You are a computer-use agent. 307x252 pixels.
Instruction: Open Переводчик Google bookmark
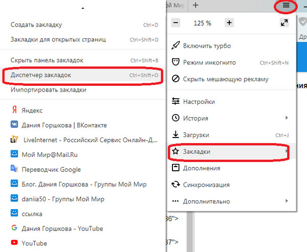point(83,169)
